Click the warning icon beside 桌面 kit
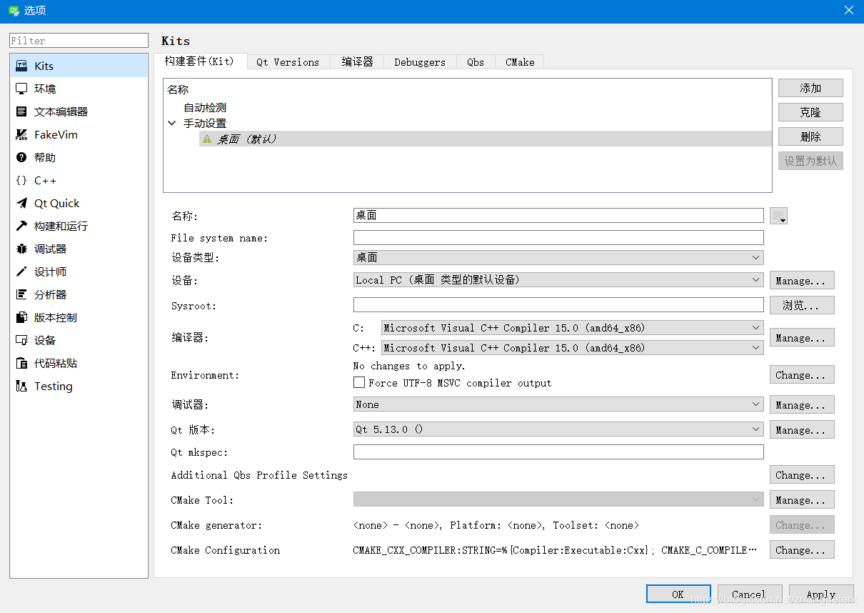This screenshot has width=864, height=613. tap(207, 139)
